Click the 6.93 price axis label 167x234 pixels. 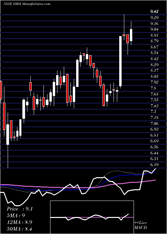coord(155,129)
